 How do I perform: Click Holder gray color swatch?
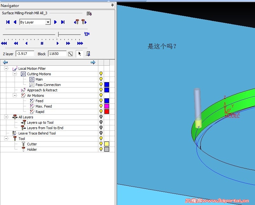[107, 149]
